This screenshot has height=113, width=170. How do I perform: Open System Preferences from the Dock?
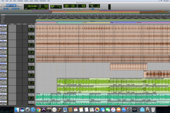129,110
